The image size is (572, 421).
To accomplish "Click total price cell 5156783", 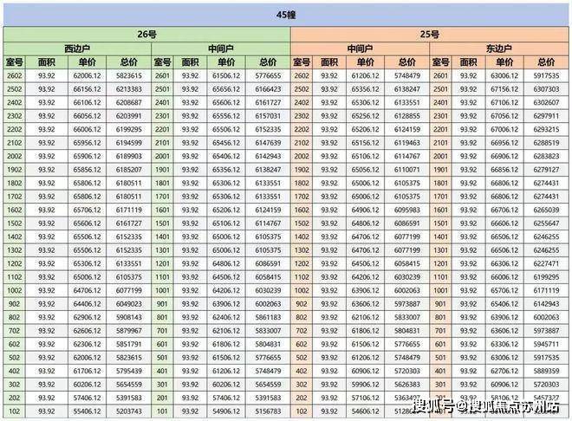I will pos(268,411).
